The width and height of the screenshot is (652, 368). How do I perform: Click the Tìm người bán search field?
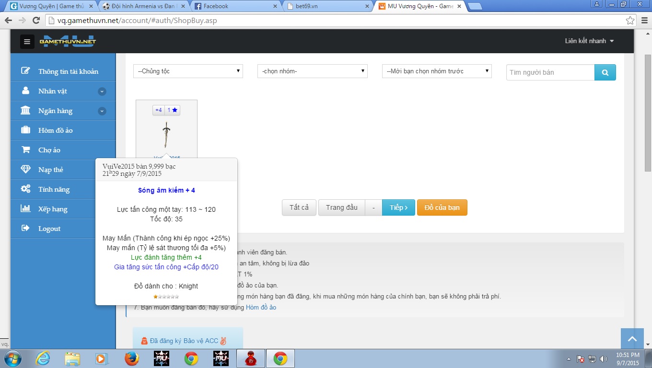click(x=550, y=72)
